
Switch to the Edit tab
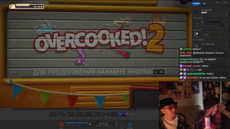coord(204,3)
